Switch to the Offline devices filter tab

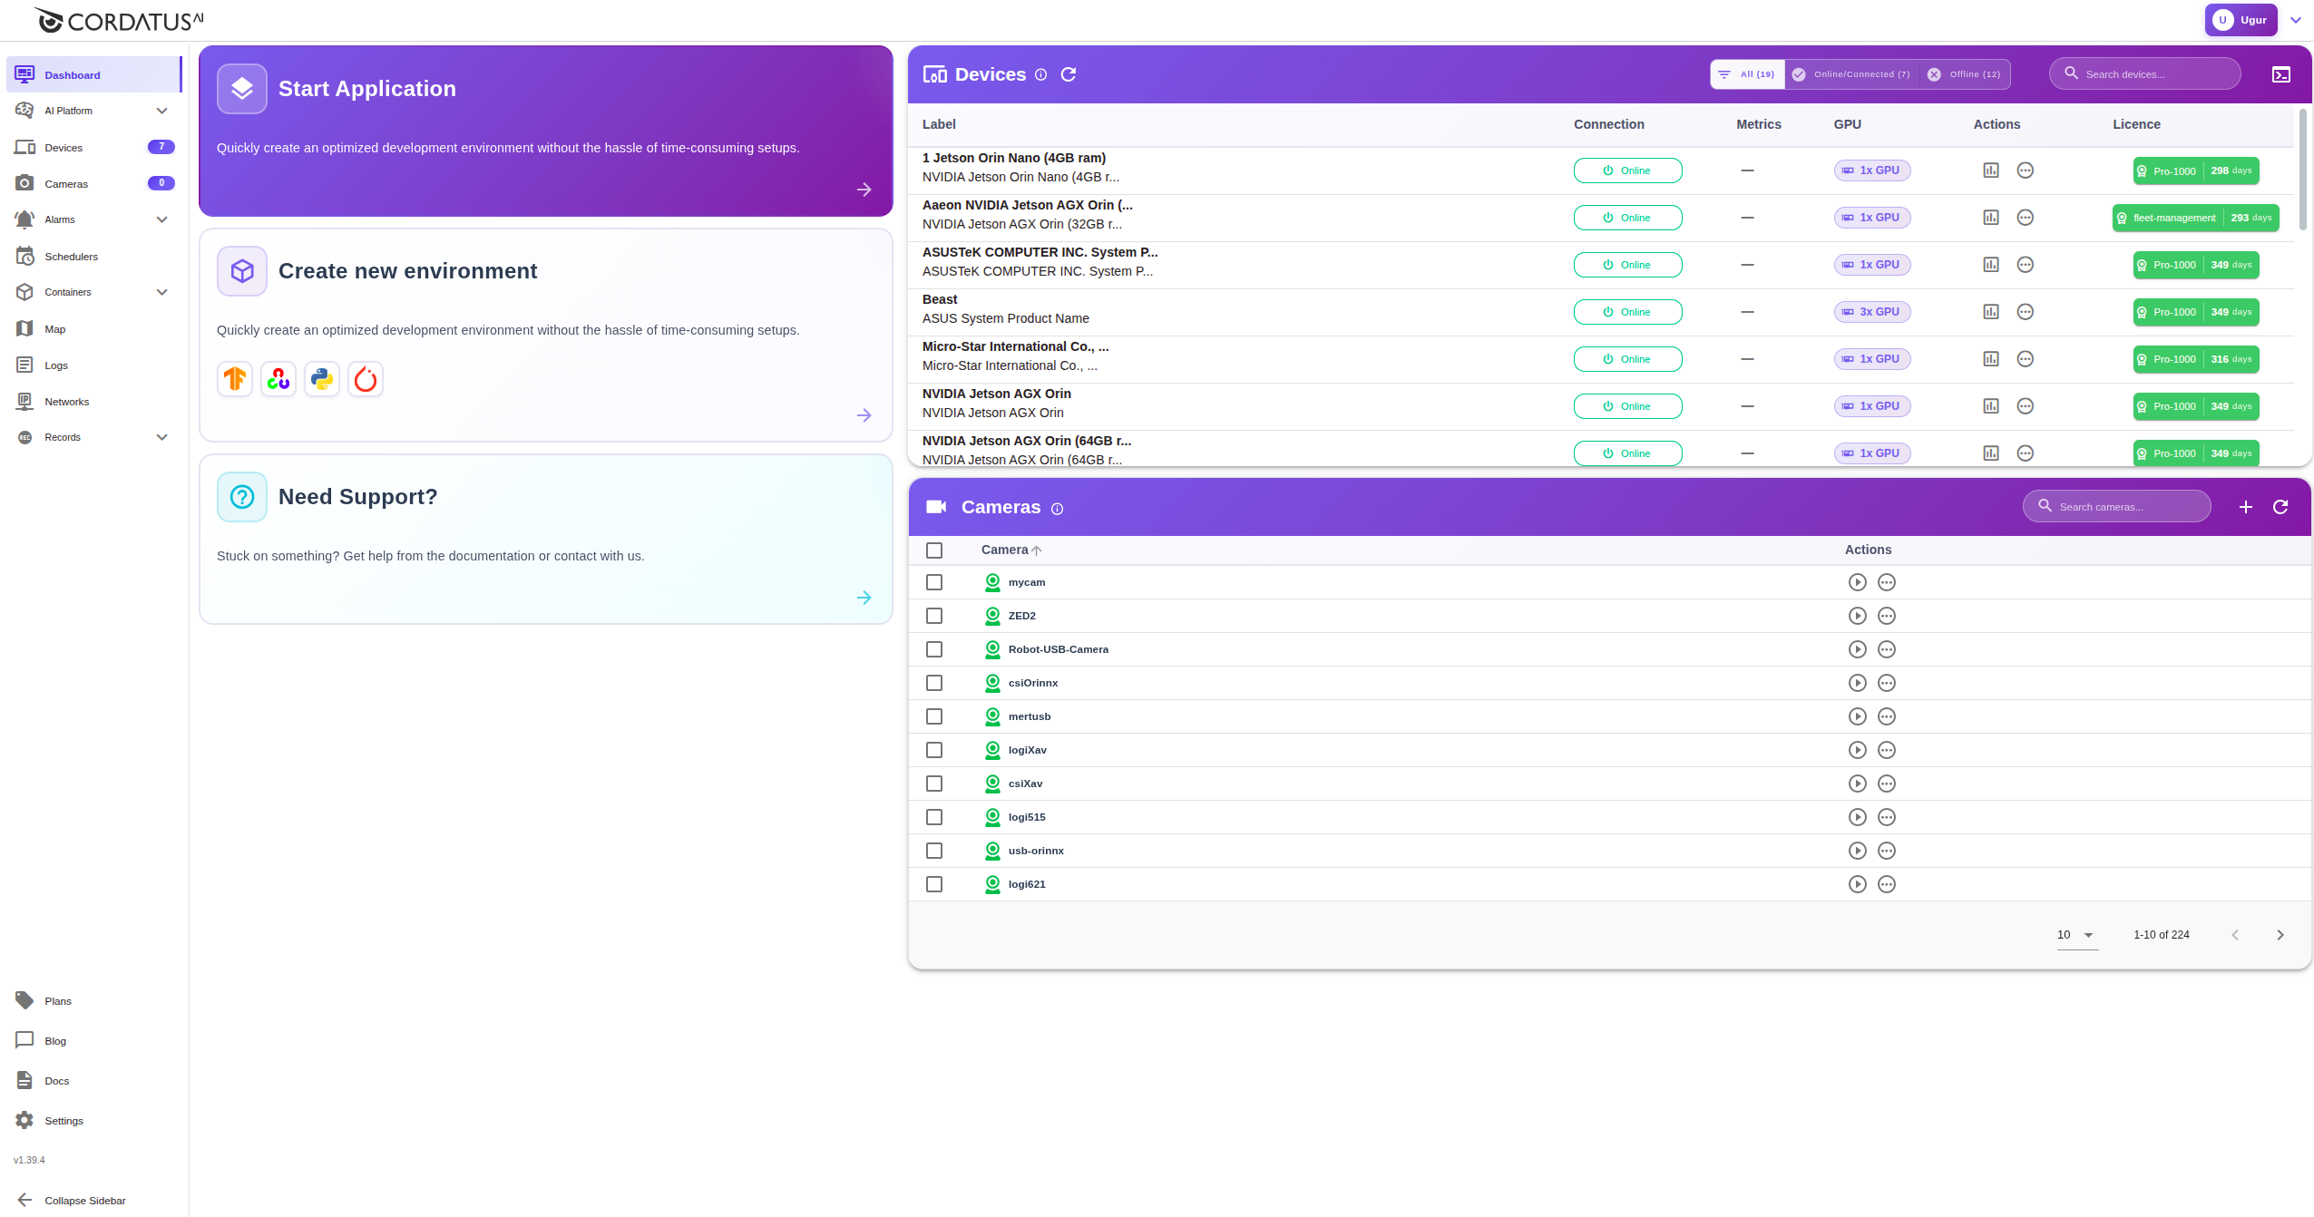(x=1963, y=74)
